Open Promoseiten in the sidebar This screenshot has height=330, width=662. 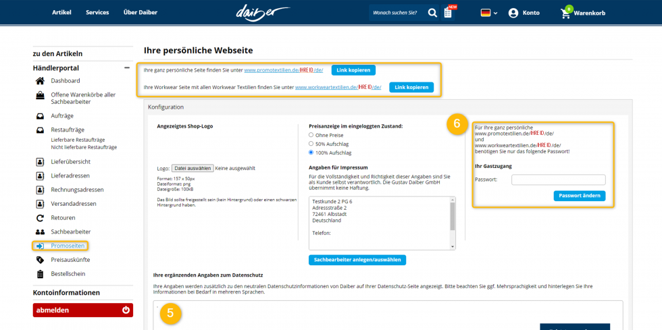pyautogui.click(x=68, y=246)
